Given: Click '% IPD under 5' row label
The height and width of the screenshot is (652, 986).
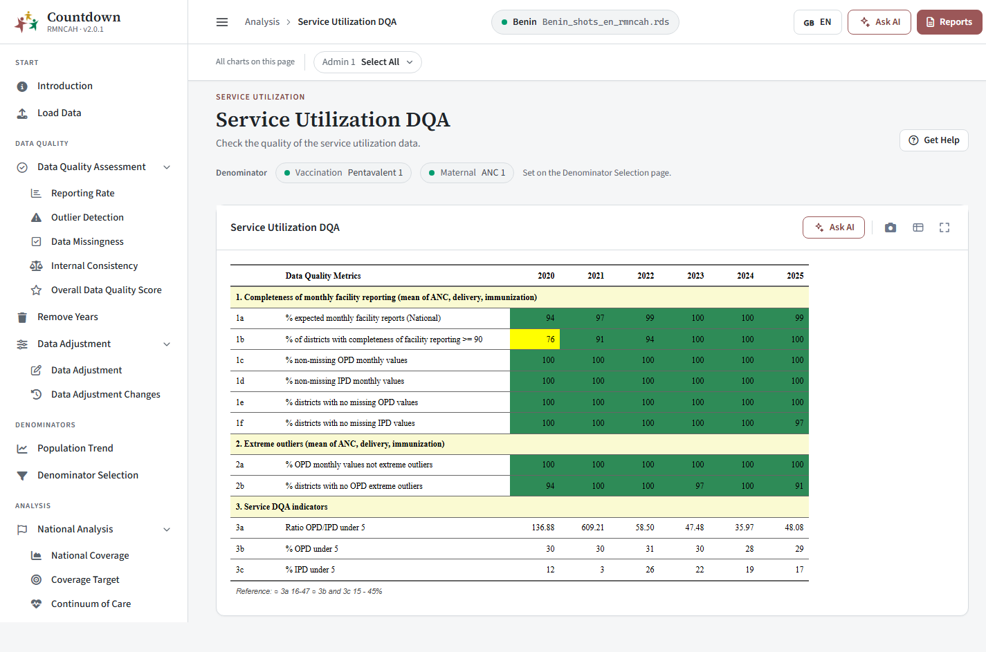Looking at the screenshot, I should point(310,570).
